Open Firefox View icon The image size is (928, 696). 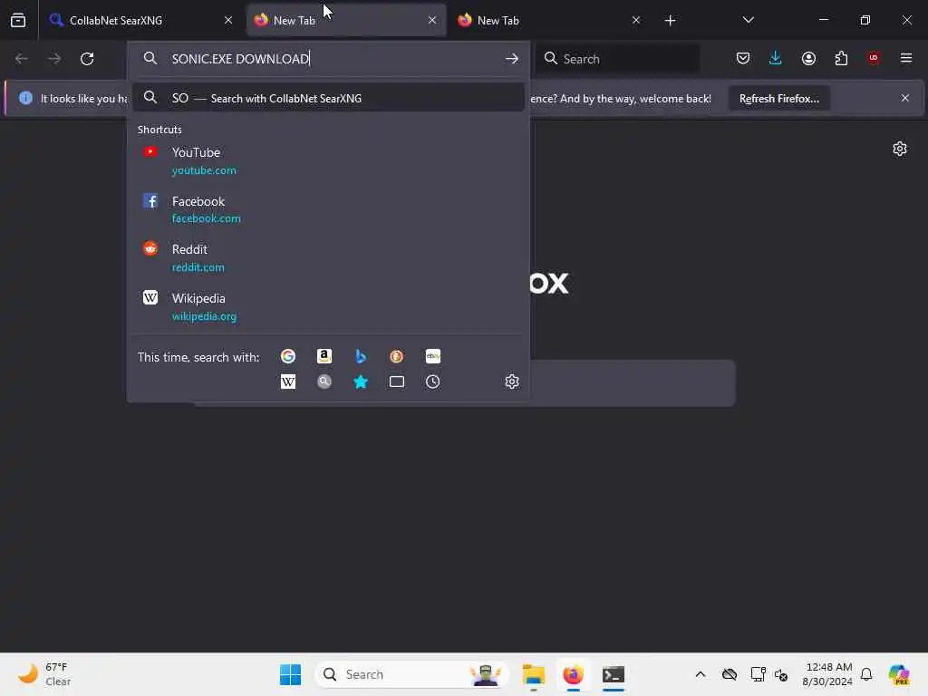(18, 20)
